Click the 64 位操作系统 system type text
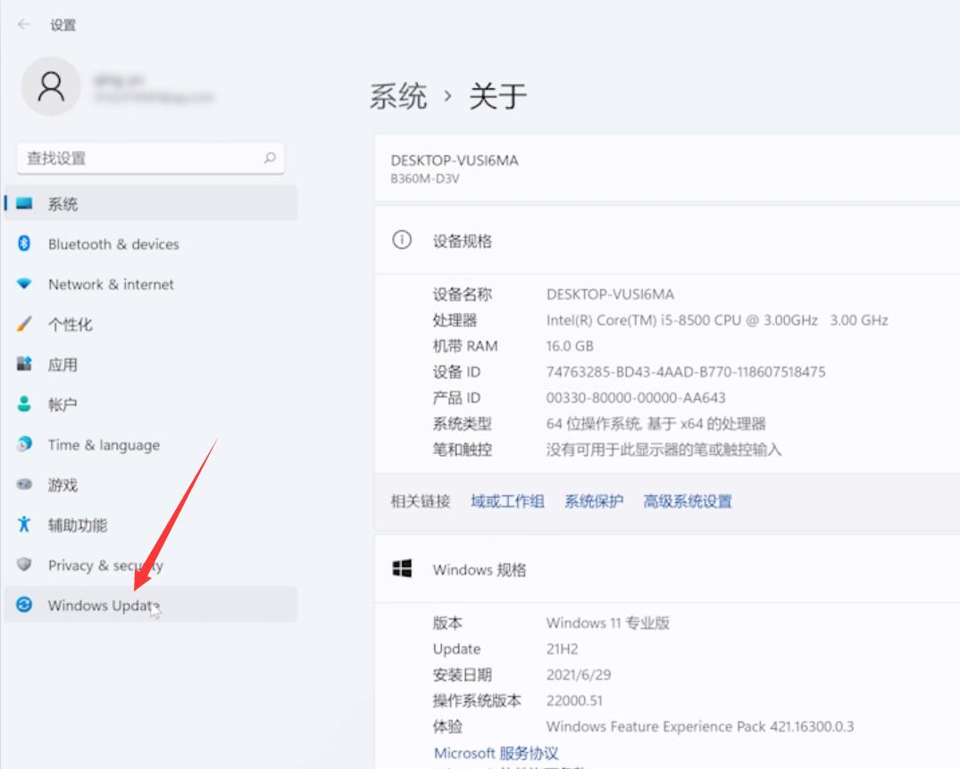 [655, 424]
